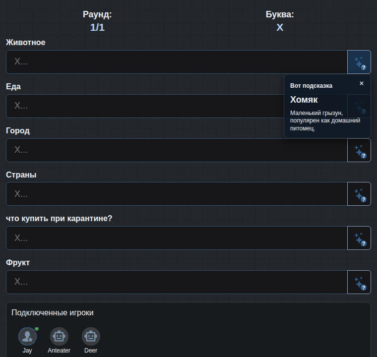Open the hint for the Страны field
This screenshot has width=377, height=357.
(359, 194)
